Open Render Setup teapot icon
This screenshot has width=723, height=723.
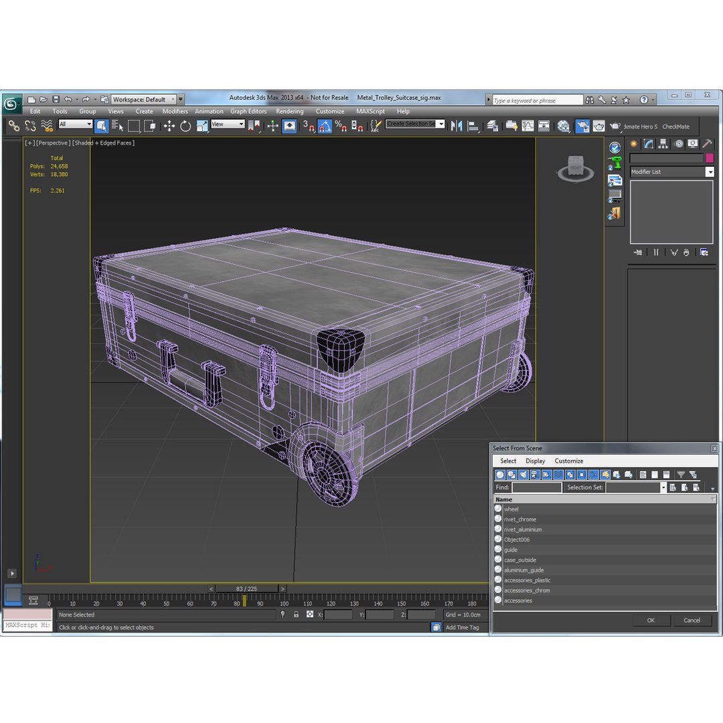pos(582,125)
